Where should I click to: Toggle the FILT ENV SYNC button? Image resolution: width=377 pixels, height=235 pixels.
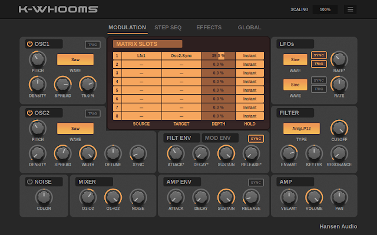256,139
